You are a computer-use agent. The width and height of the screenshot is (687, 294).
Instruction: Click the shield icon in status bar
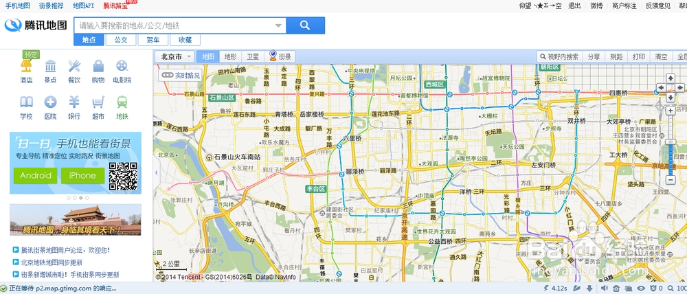click(653, 289)
